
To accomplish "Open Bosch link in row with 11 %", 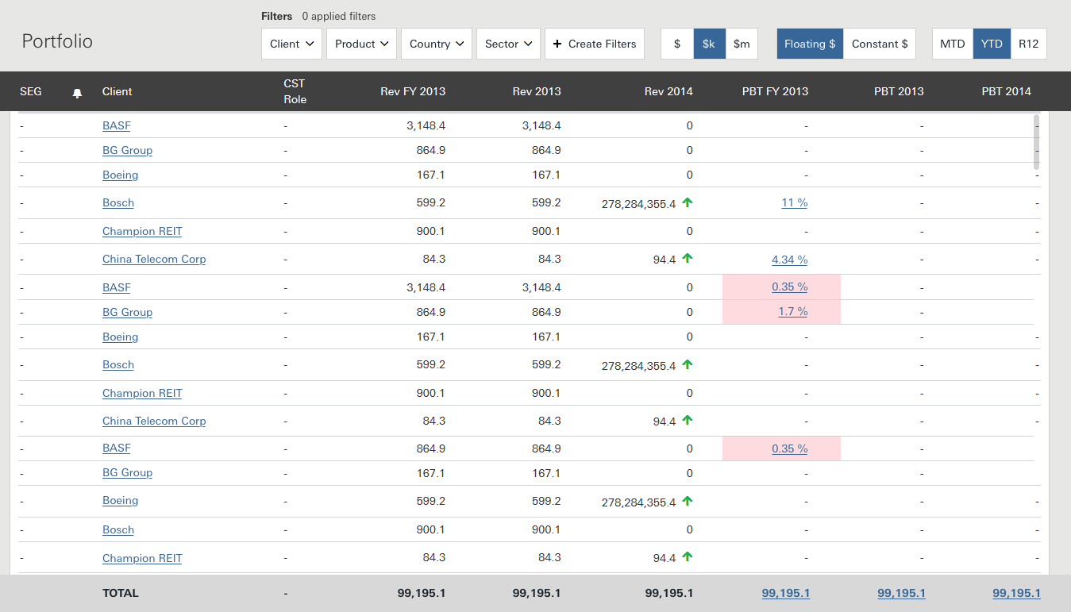I will 118,203.
